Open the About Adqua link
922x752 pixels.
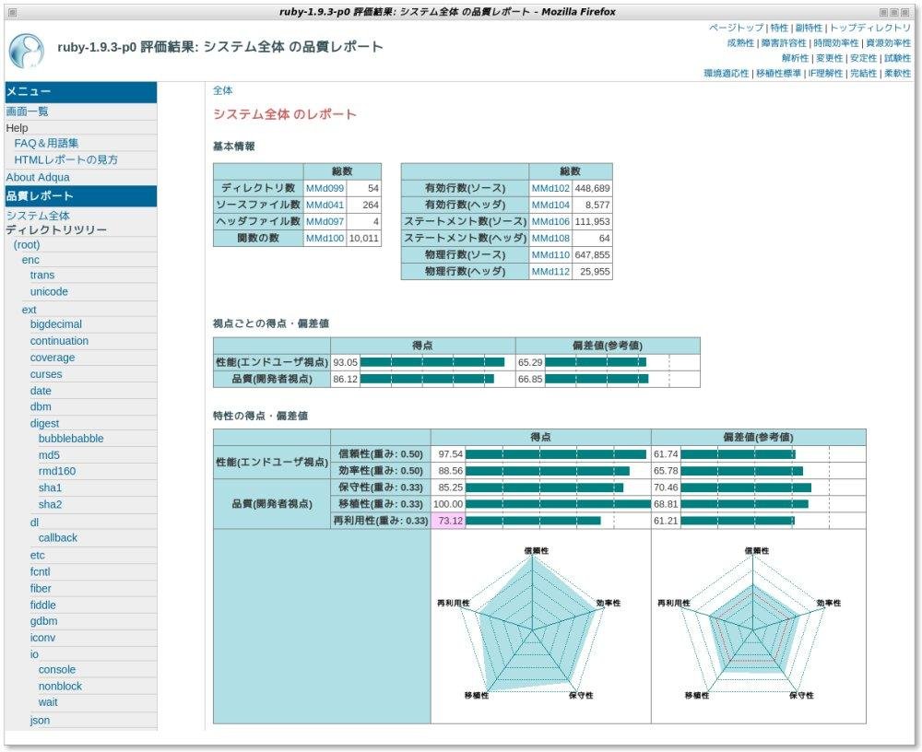pyautogui.click(x=38, y=177)
